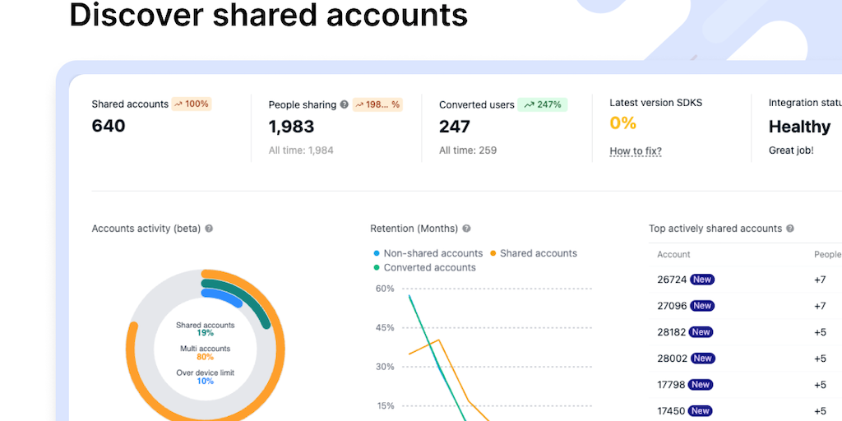Click the teal Shared accounts donut arc
842x421 pixels.
[x=256, y=302]
